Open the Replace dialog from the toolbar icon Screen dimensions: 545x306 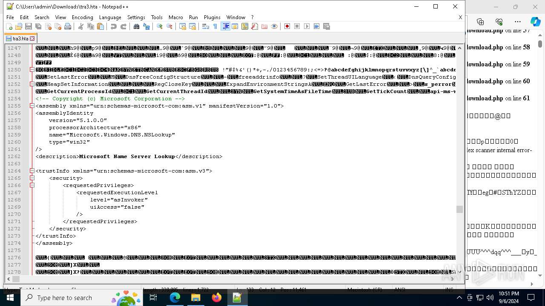[x=146, y=26]
